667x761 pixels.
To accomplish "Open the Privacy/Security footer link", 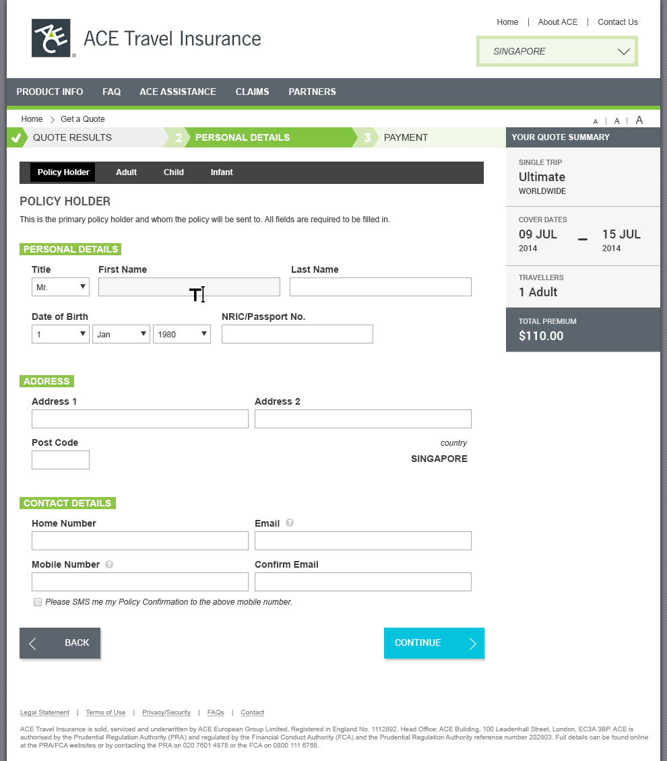I will click(166, 713).
